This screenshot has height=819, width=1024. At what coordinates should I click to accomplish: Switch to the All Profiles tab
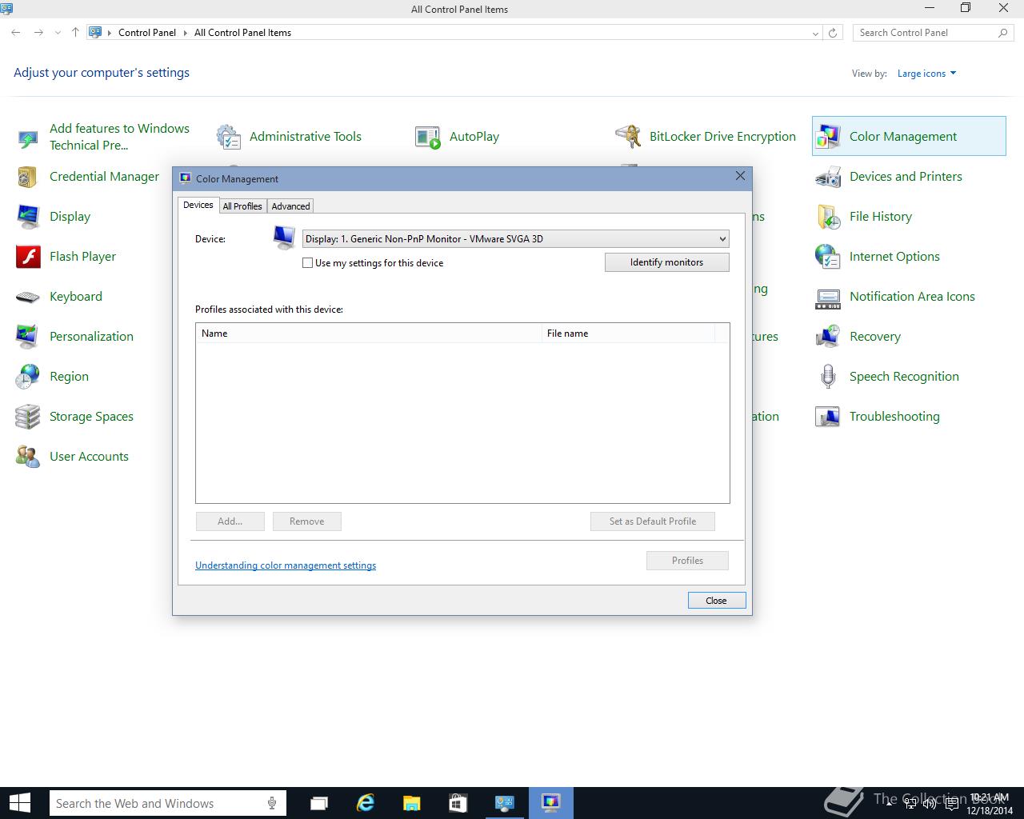(x=242, y=206)
